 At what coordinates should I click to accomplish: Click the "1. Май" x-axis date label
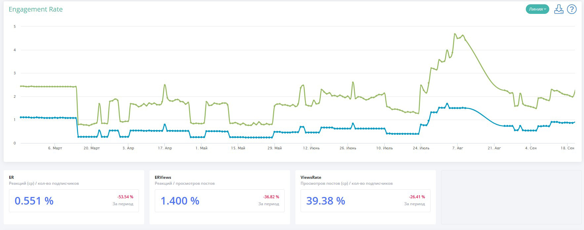point(201,148)
